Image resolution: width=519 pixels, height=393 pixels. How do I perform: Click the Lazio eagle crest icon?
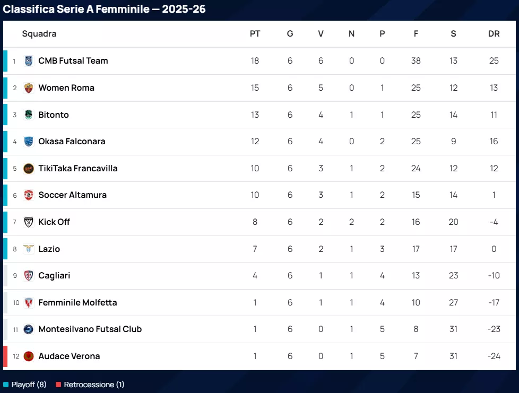pos(29,249)
